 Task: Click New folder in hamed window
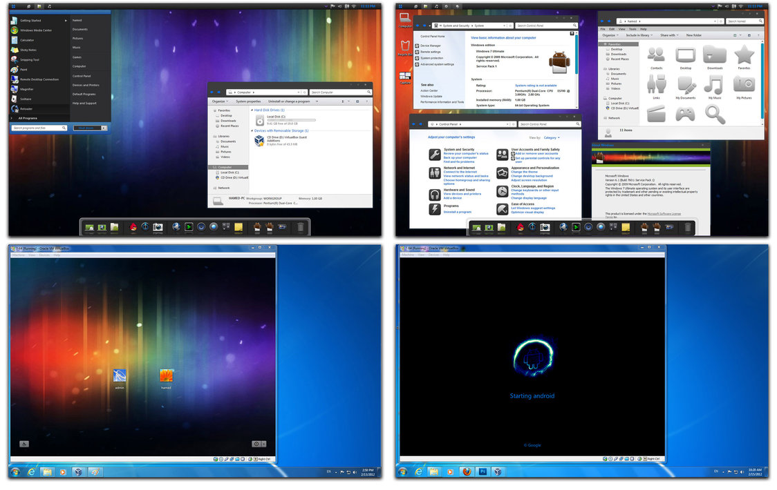coord(694,36)
